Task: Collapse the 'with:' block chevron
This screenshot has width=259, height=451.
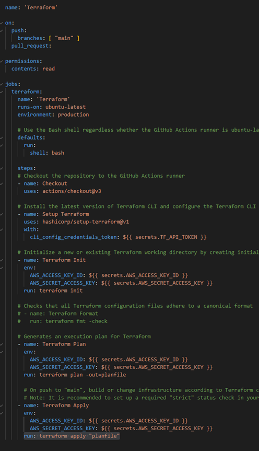Action: point(2,229)
